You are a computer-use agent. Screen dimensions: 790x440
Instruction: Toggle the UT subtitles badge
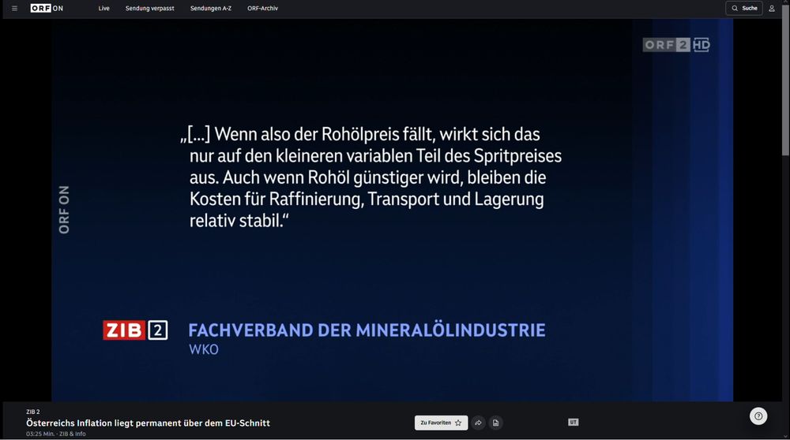(574, 423)
